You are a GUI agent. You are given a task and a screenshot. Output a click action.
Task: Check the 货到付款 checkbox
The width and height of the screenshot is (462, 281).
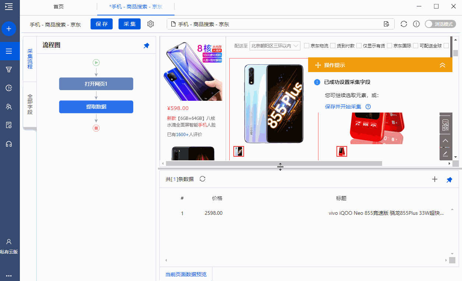(x=333, y=46)
